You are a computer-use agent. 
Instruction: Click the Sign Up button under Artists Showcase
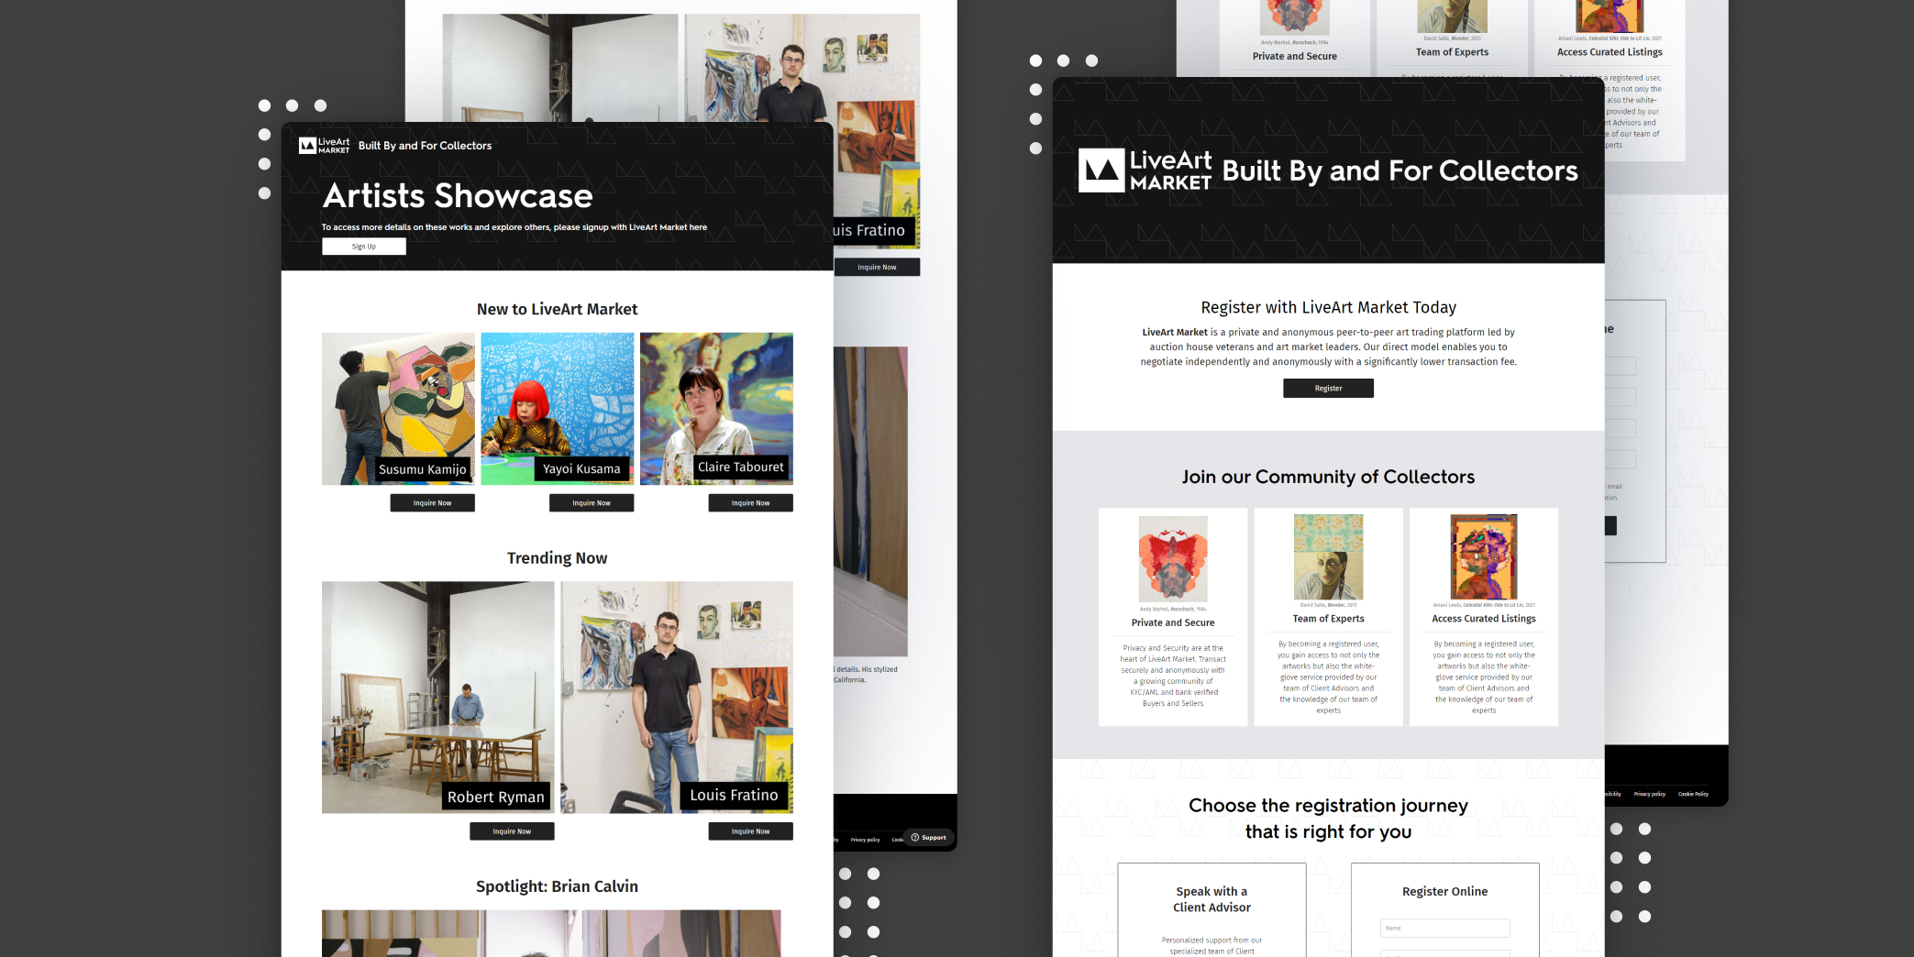tap(364, 247)
